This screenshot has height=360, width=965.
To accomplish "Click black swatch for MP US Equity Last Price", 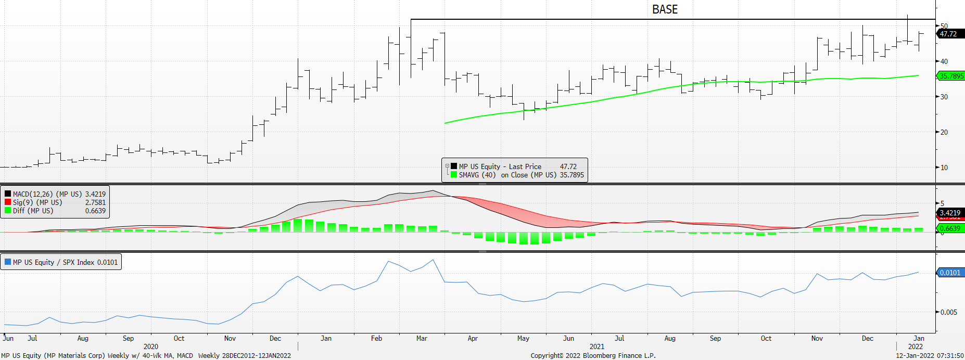I will (454, 166).
